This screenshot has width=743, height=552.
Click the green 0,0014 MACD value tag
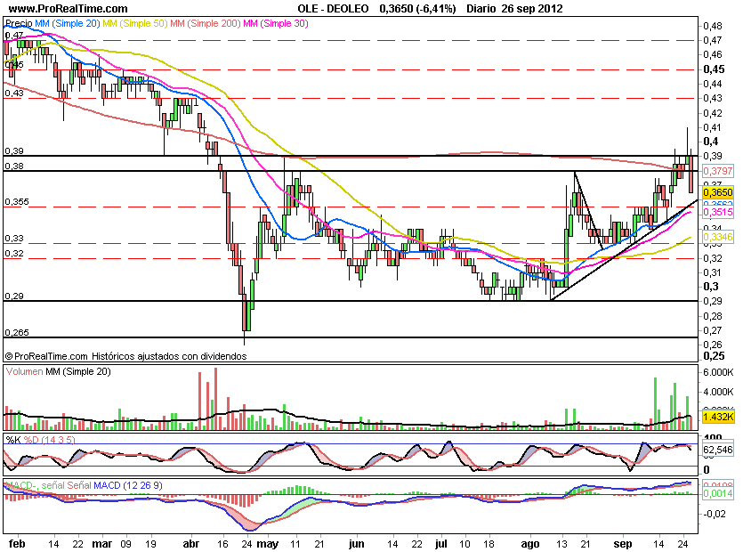tap(716, 492)
